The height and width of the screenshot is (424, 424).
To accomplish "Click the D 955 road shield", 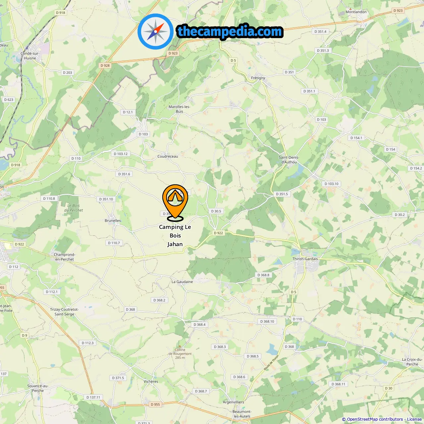I will [x=155, y=404].
